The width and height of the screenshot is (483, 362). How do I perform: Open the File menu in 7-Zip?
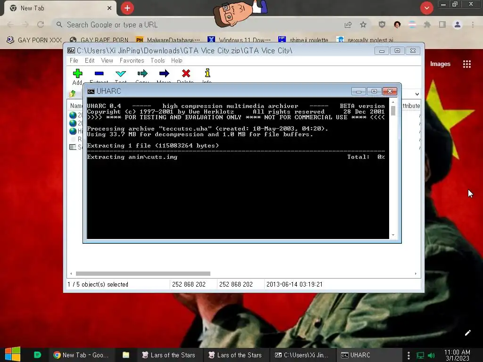tap(74, 60)
